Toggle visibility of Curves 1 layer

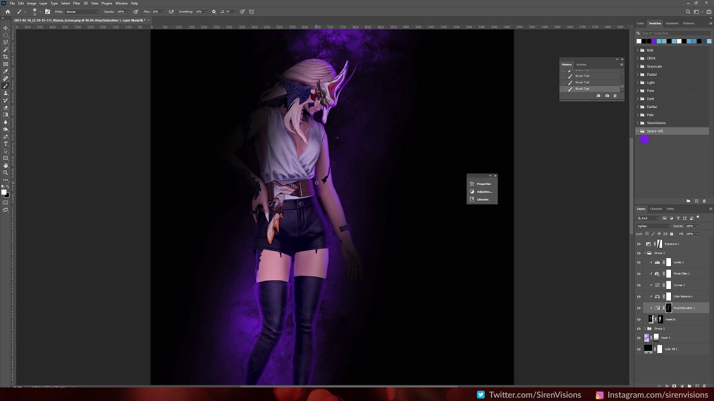tap(639, 285)
